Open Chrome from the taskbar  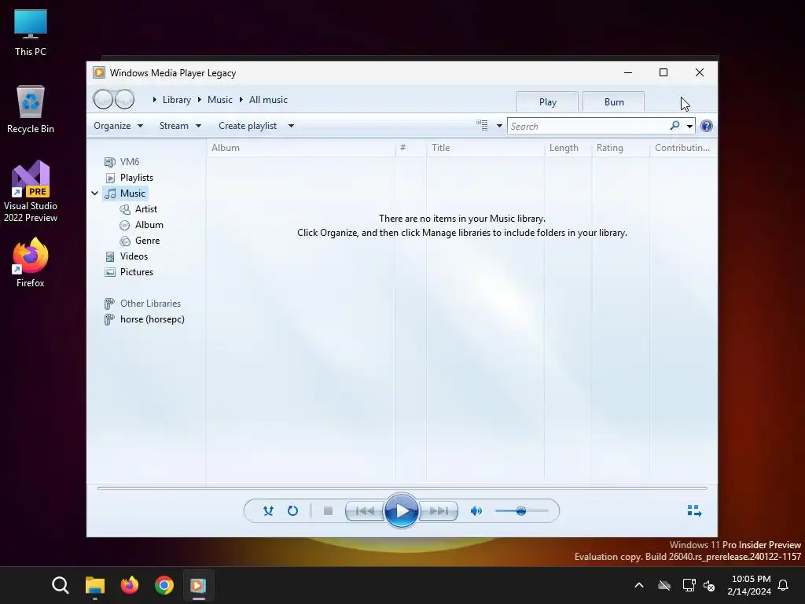(x=164, y=585)
